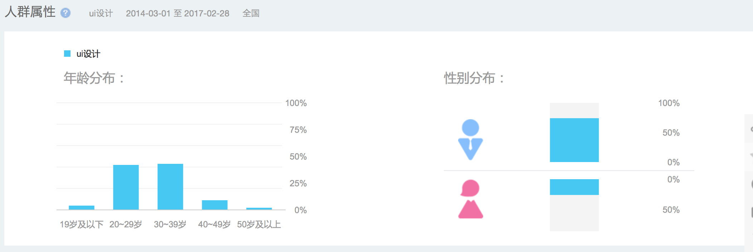Click the female percentage bar
Screen dimensions: 753x252
point(574,187)
